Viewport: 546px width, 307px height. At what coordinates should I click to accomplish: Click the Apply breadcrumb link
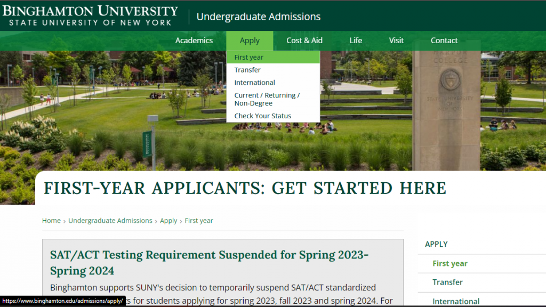(168, 221)
